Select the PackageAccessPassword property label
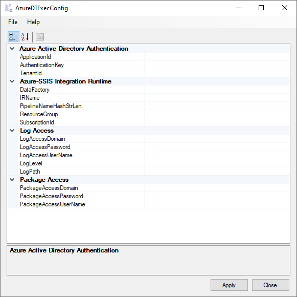Screen dimensions: 297x297 (52, 196)
